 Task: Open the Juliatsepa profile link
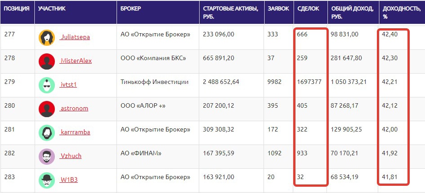75,37
